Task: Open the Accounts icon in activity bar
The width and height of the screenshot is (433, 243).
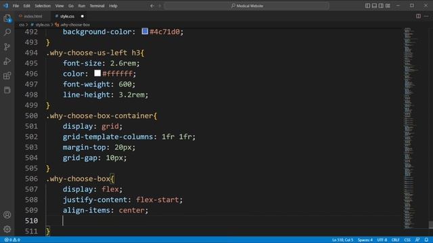Action: point(7,215)
